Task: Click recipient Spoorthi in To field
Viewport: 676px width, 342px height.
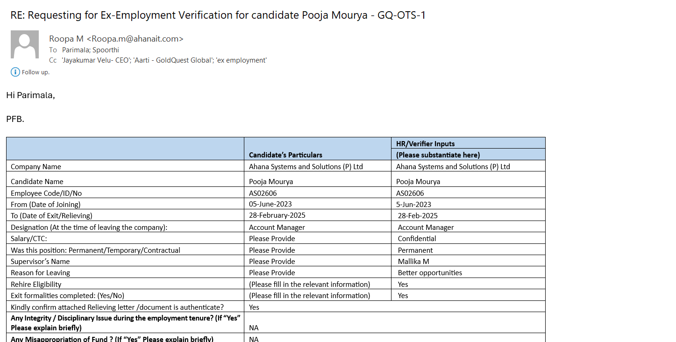Action: coord(106,50)
